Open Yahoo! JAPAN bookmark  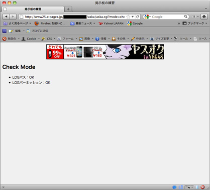pyautogui.click(x=111, y=24)
